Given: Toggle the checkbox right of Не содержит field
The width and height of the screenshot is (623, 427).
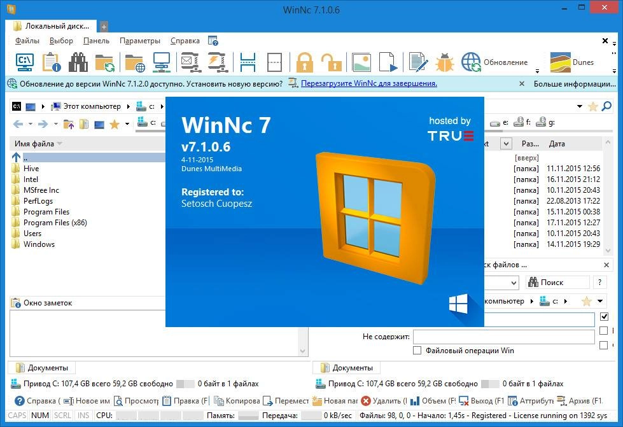Looking at the screenshot, I should pos(603,330).
